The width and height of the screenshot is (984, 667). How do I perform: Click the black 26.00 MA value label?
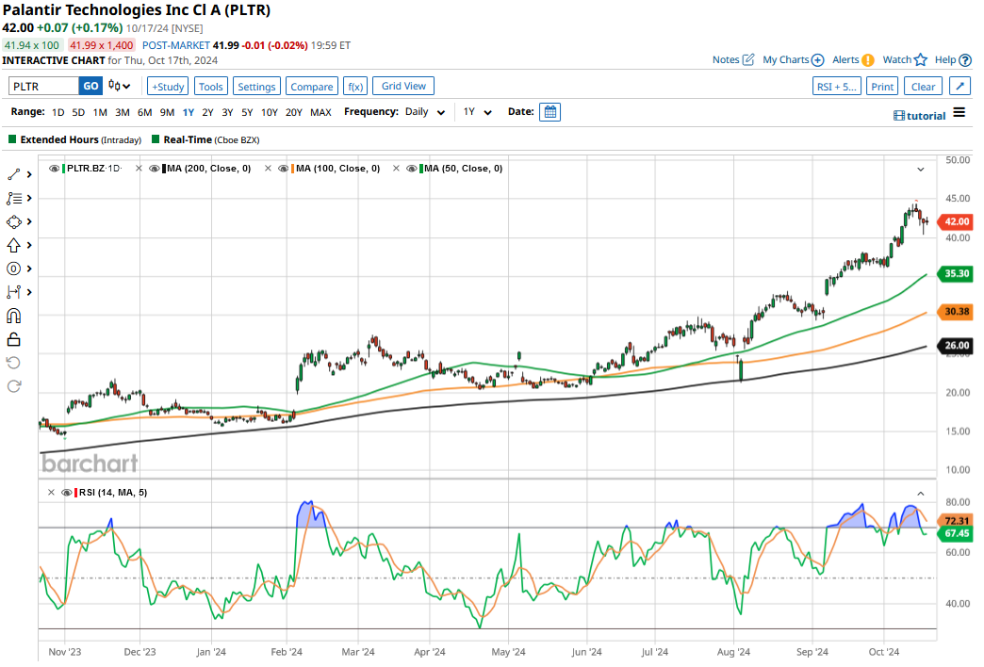click(x=955, y=345)
